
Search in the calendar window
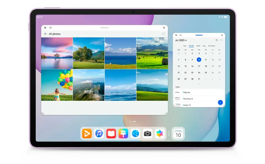(x=217, y=40)
